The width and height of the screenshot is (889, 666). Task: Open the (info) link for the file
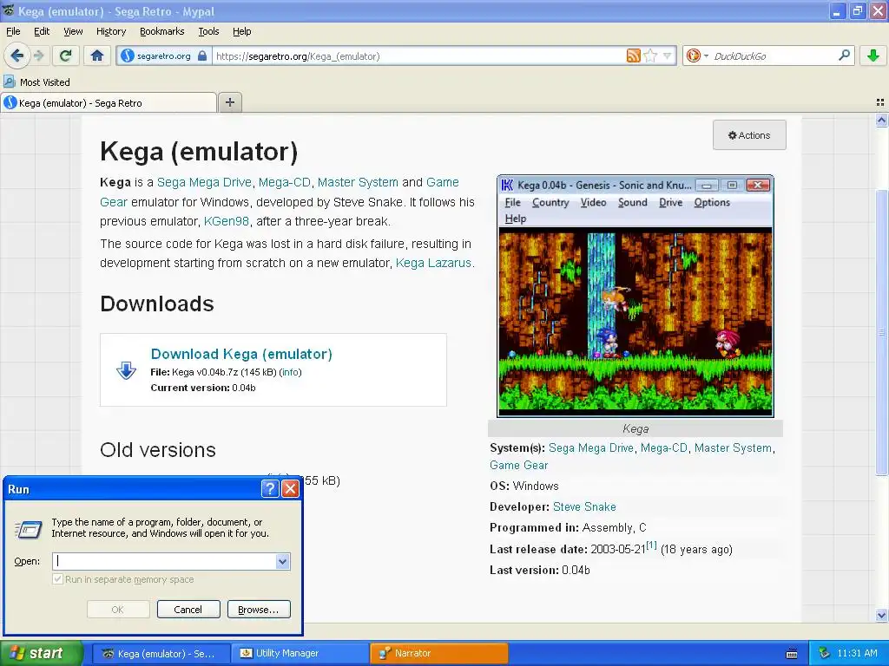tap(290, 372)
